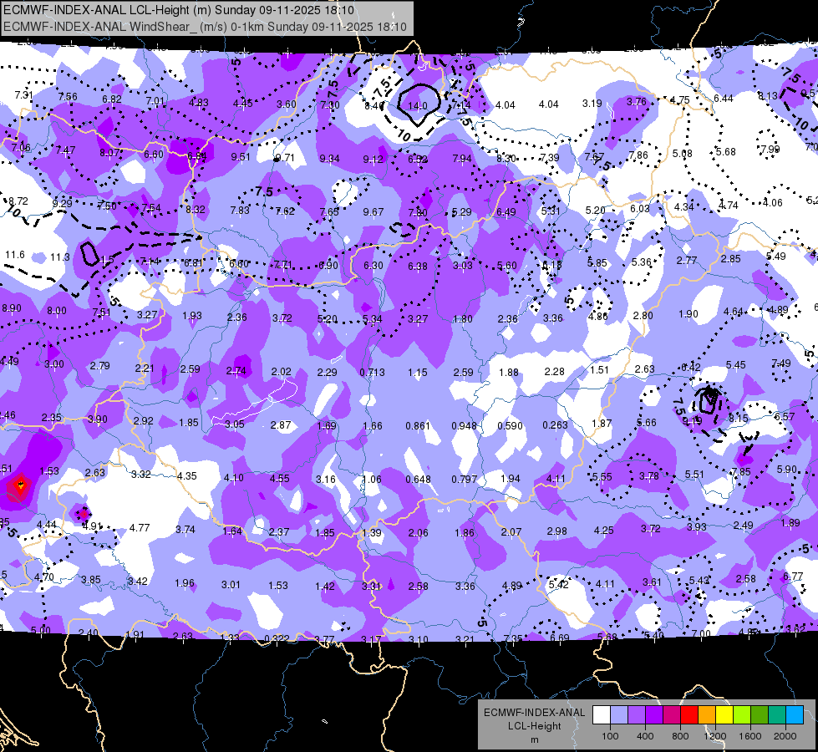
Task: Click the legend unit label m
Action: 534,740
